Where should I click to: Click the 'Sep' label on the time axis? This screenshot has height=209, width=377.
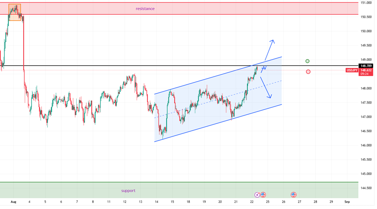point(347,202)
